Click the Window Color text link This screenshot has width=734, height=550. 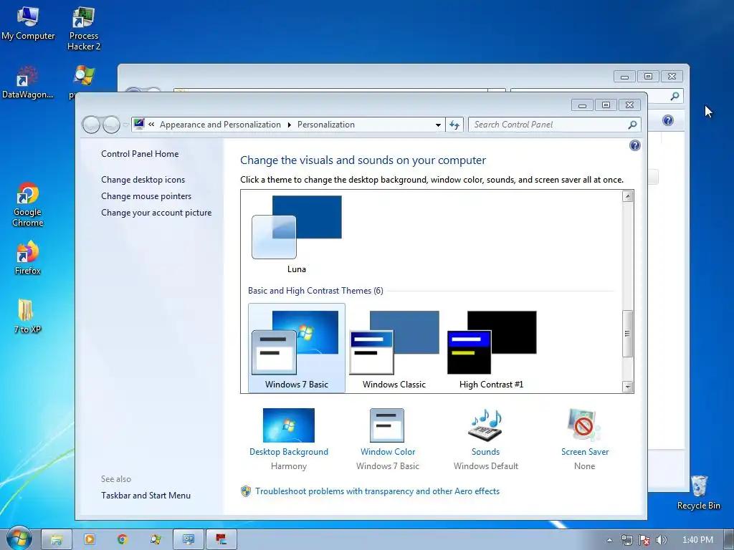click(388, 452)
